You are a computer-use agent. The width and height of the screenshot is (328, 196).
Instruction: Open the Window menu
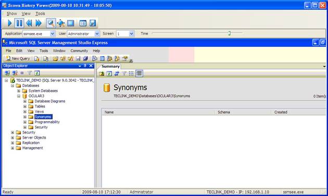[59, 51]
